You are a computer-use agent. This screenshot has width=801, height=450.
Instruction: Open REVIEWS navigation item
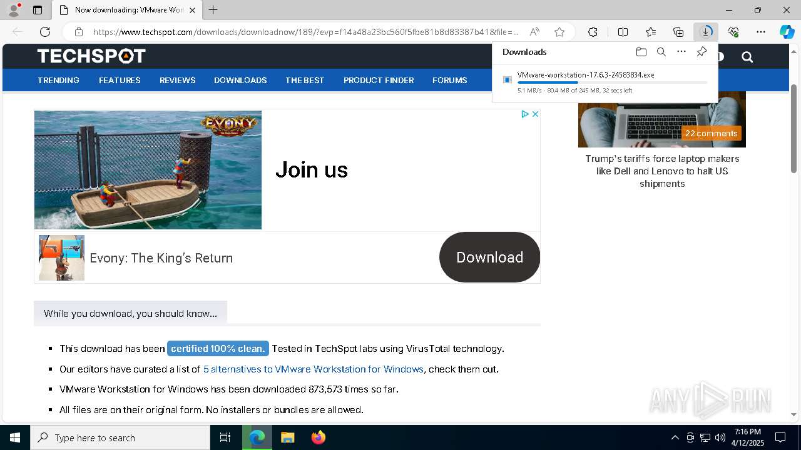[178, 80]
